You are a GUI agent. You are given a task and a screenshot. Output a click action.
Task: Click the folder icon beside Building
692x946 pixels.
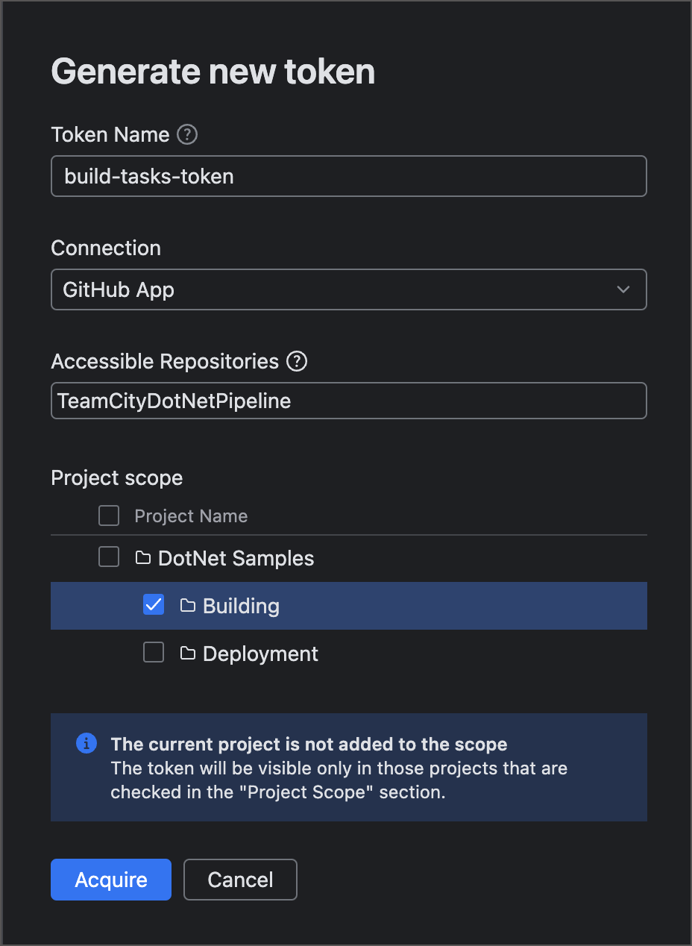point(186,605)
